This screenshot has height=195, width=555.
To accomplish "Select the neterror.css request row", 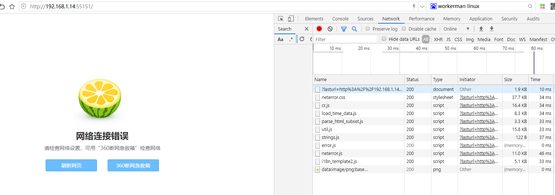I will [433, 97].
